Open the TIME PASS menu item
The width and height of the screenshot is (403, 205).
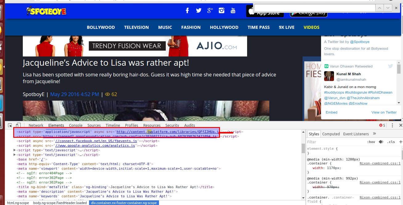[x=258, y=27]
